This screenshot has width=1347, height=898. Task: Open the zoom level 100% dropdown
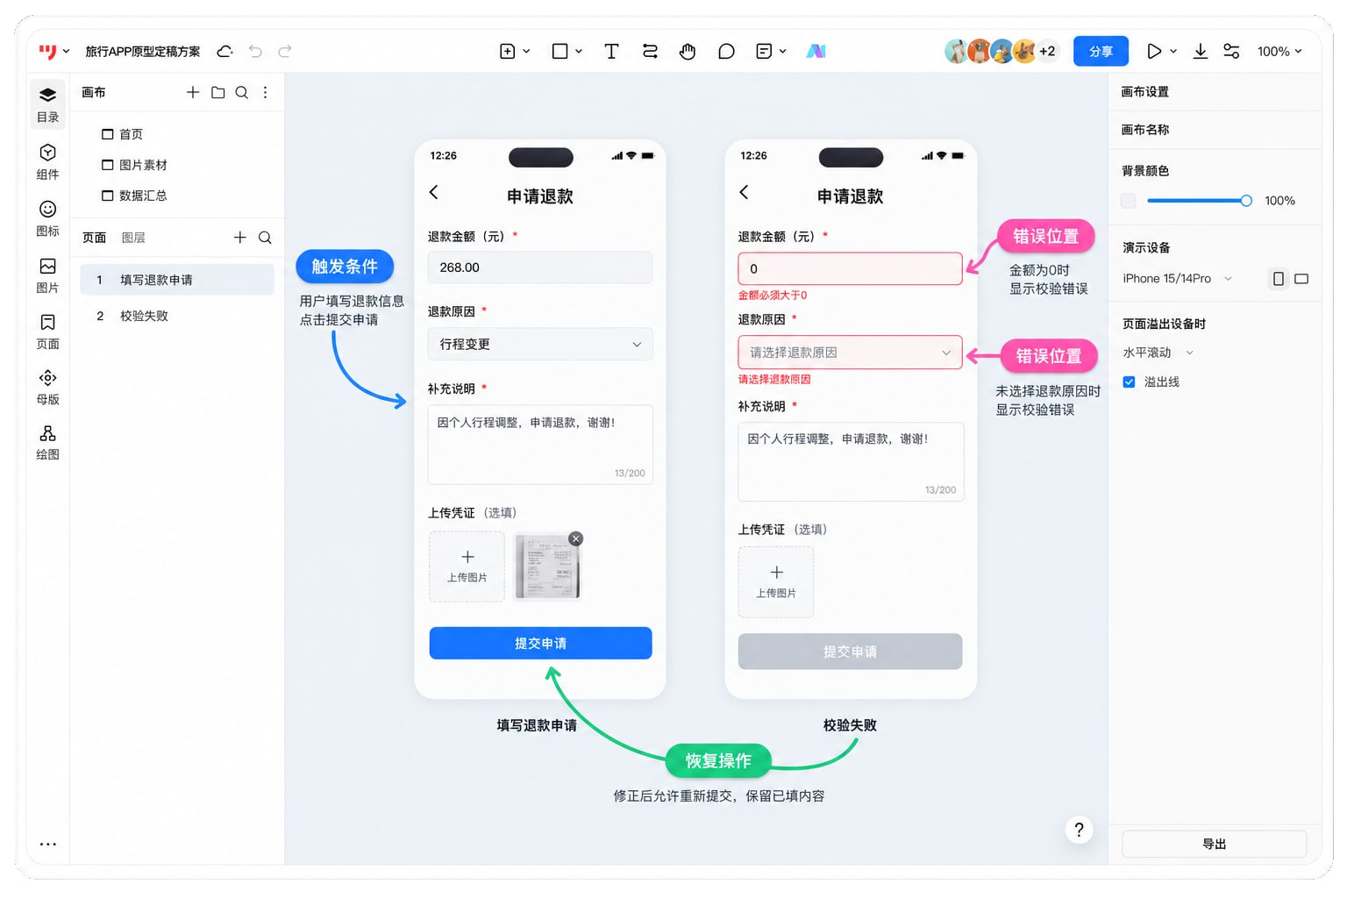pos(1279,52)
